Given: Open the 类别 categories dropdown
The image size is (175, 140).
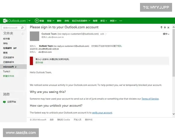Looking at the screenshot, I should click(113, 21).
